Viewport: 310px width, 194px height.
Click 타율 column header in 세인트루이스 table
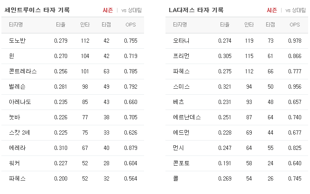click(x=61, y=25)
